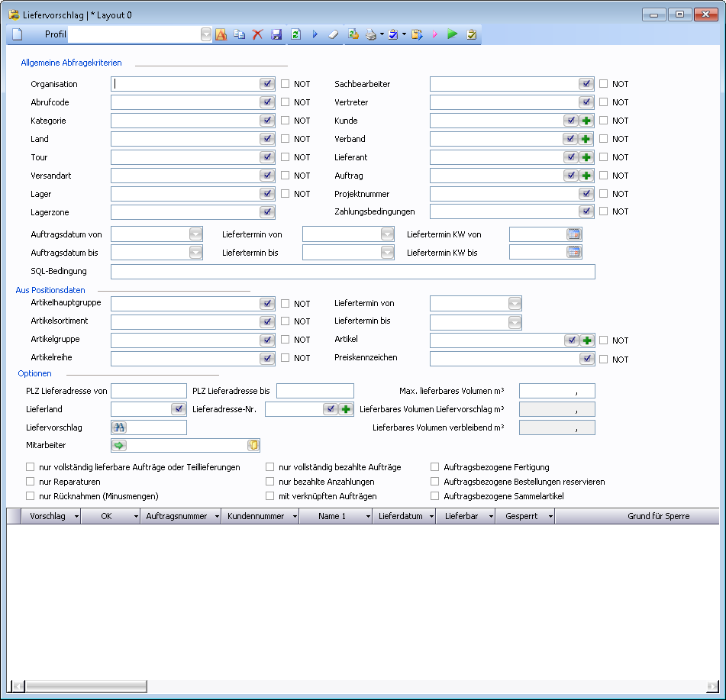The height and width of the screenshot is (700, 726).
Task: Open the Sachbearbeiter selection dropdown
Action: point(586,84)
